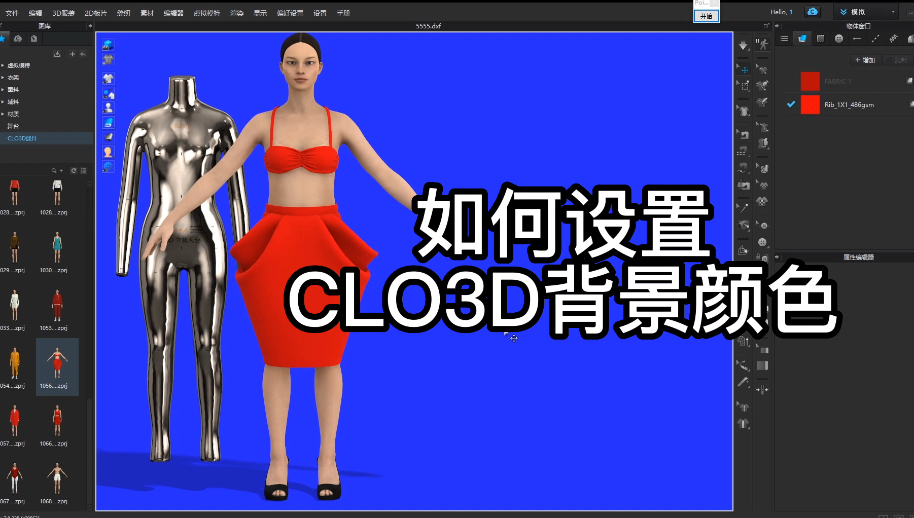Image resolution: width=914 pixels, height=518 pixels.
Task: Click the CLO cloud sync button
Action: click(813, 12)
